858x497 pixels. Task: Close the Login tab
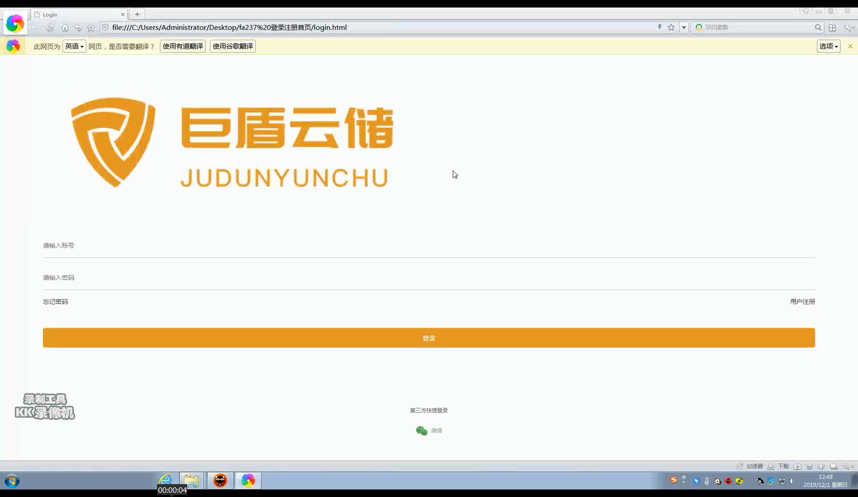point(123,14)
